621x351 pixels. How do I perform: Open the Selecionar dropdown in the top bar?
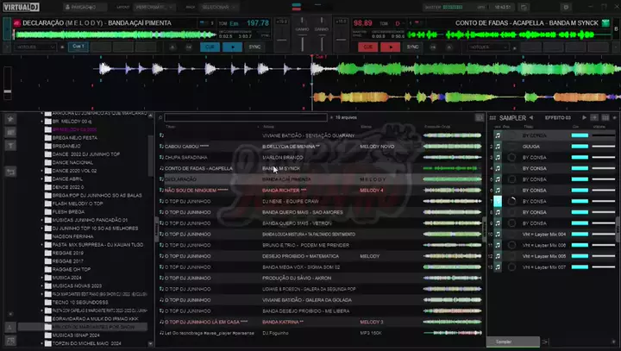[218, 7]
